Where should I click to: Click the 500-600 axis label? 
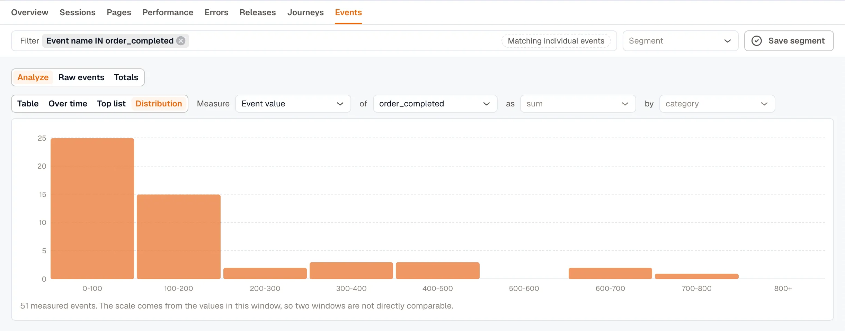[x=524, y=289]
